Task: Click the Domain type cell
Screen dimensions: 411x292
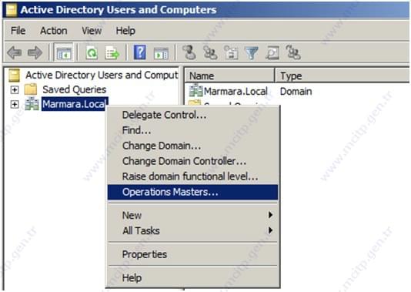Action: tap(296, 92)
